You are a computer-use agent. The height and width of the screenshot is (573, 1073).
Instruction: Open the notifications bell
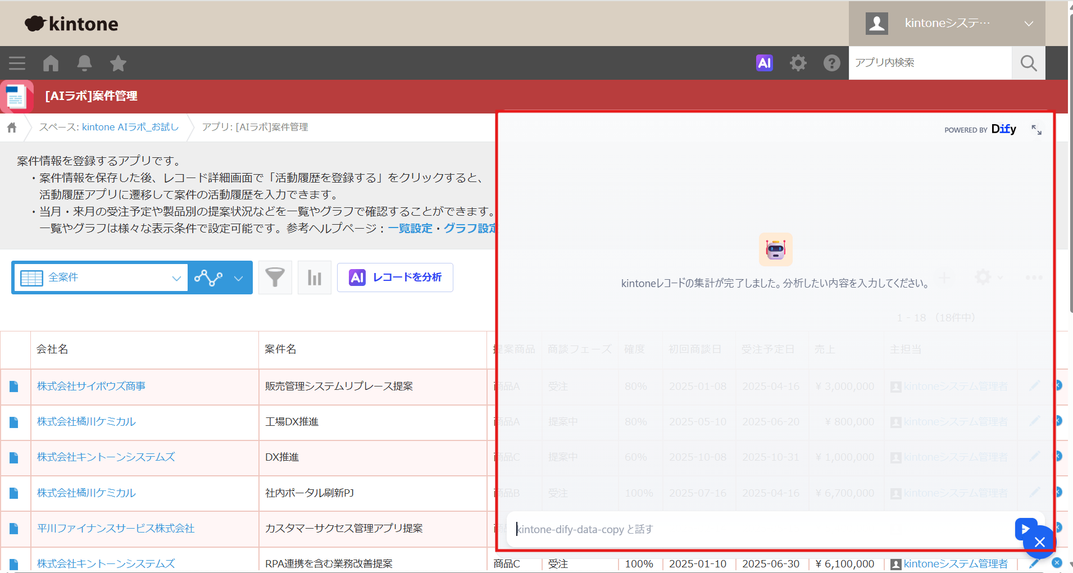coord(84,63)
